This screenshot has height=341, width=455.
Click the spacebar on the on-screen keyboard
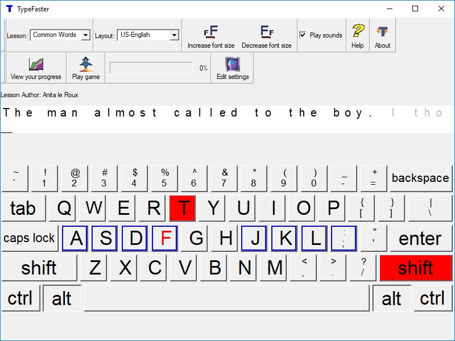tap(227, 298)
